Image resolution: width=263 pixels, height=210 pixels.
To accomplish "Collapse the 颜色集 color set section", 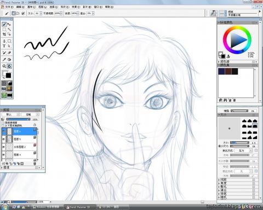I will [x=219, y=65].
